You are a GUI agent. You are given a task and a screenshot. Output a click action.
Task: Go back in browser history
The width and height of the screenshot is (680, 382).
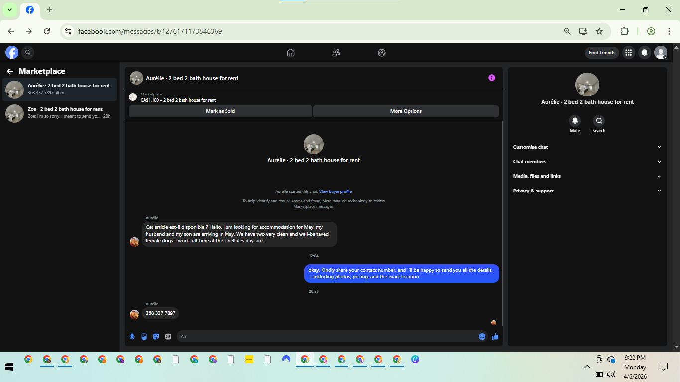click(11, 31)
